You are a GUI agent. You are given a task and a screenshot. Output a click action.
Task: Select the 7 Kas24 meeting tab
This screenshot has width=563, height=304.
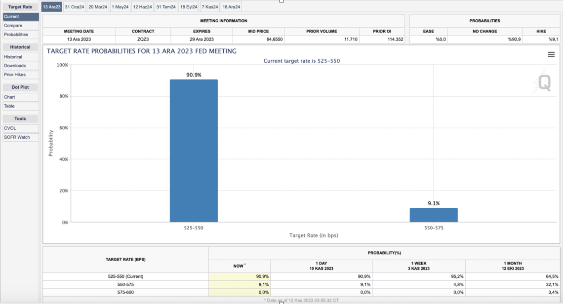[x=210, y=7]
